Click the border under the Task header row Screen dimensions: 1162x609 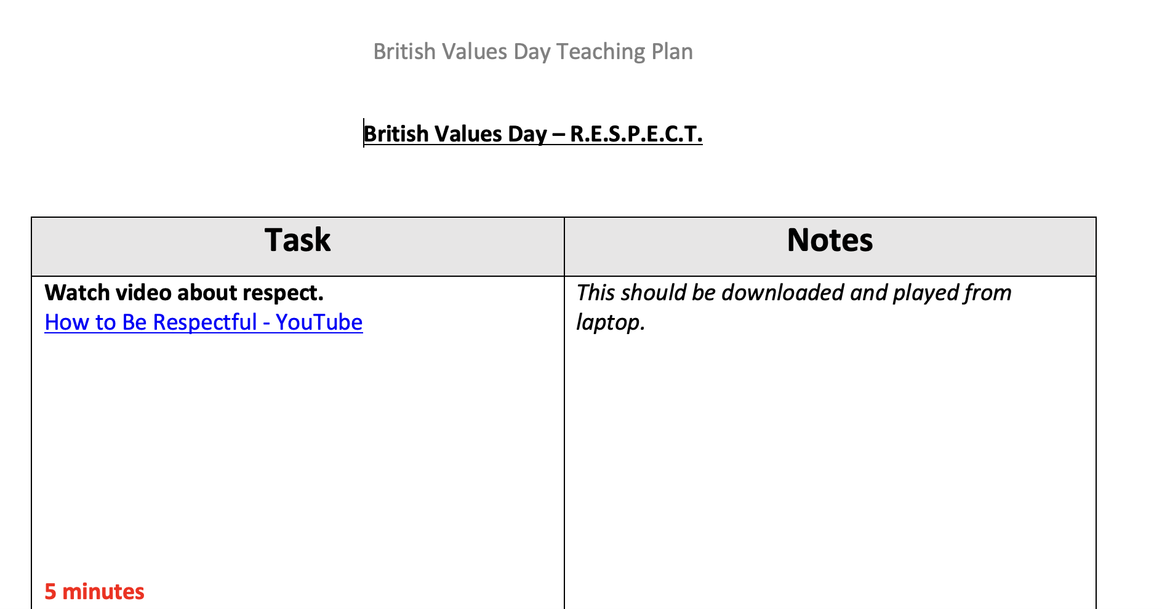point(298,276)
